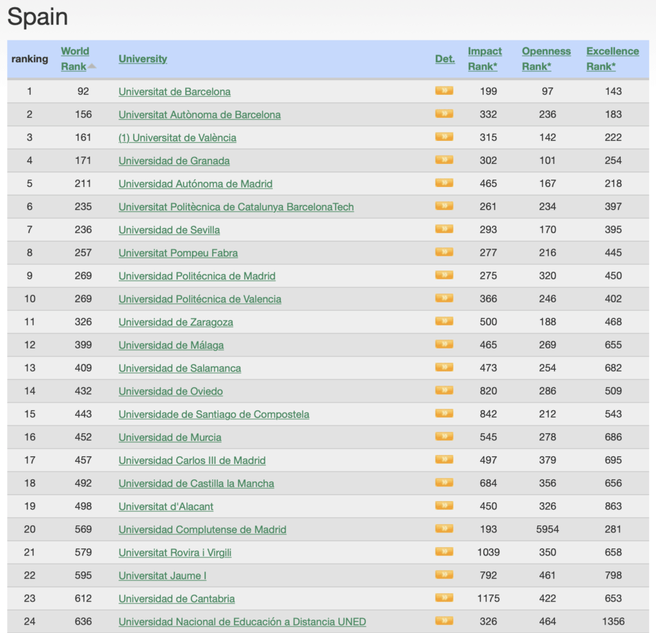
Task: Open Universidad de Málaga link
Action: pyautogui.click(x=171, y=345)
